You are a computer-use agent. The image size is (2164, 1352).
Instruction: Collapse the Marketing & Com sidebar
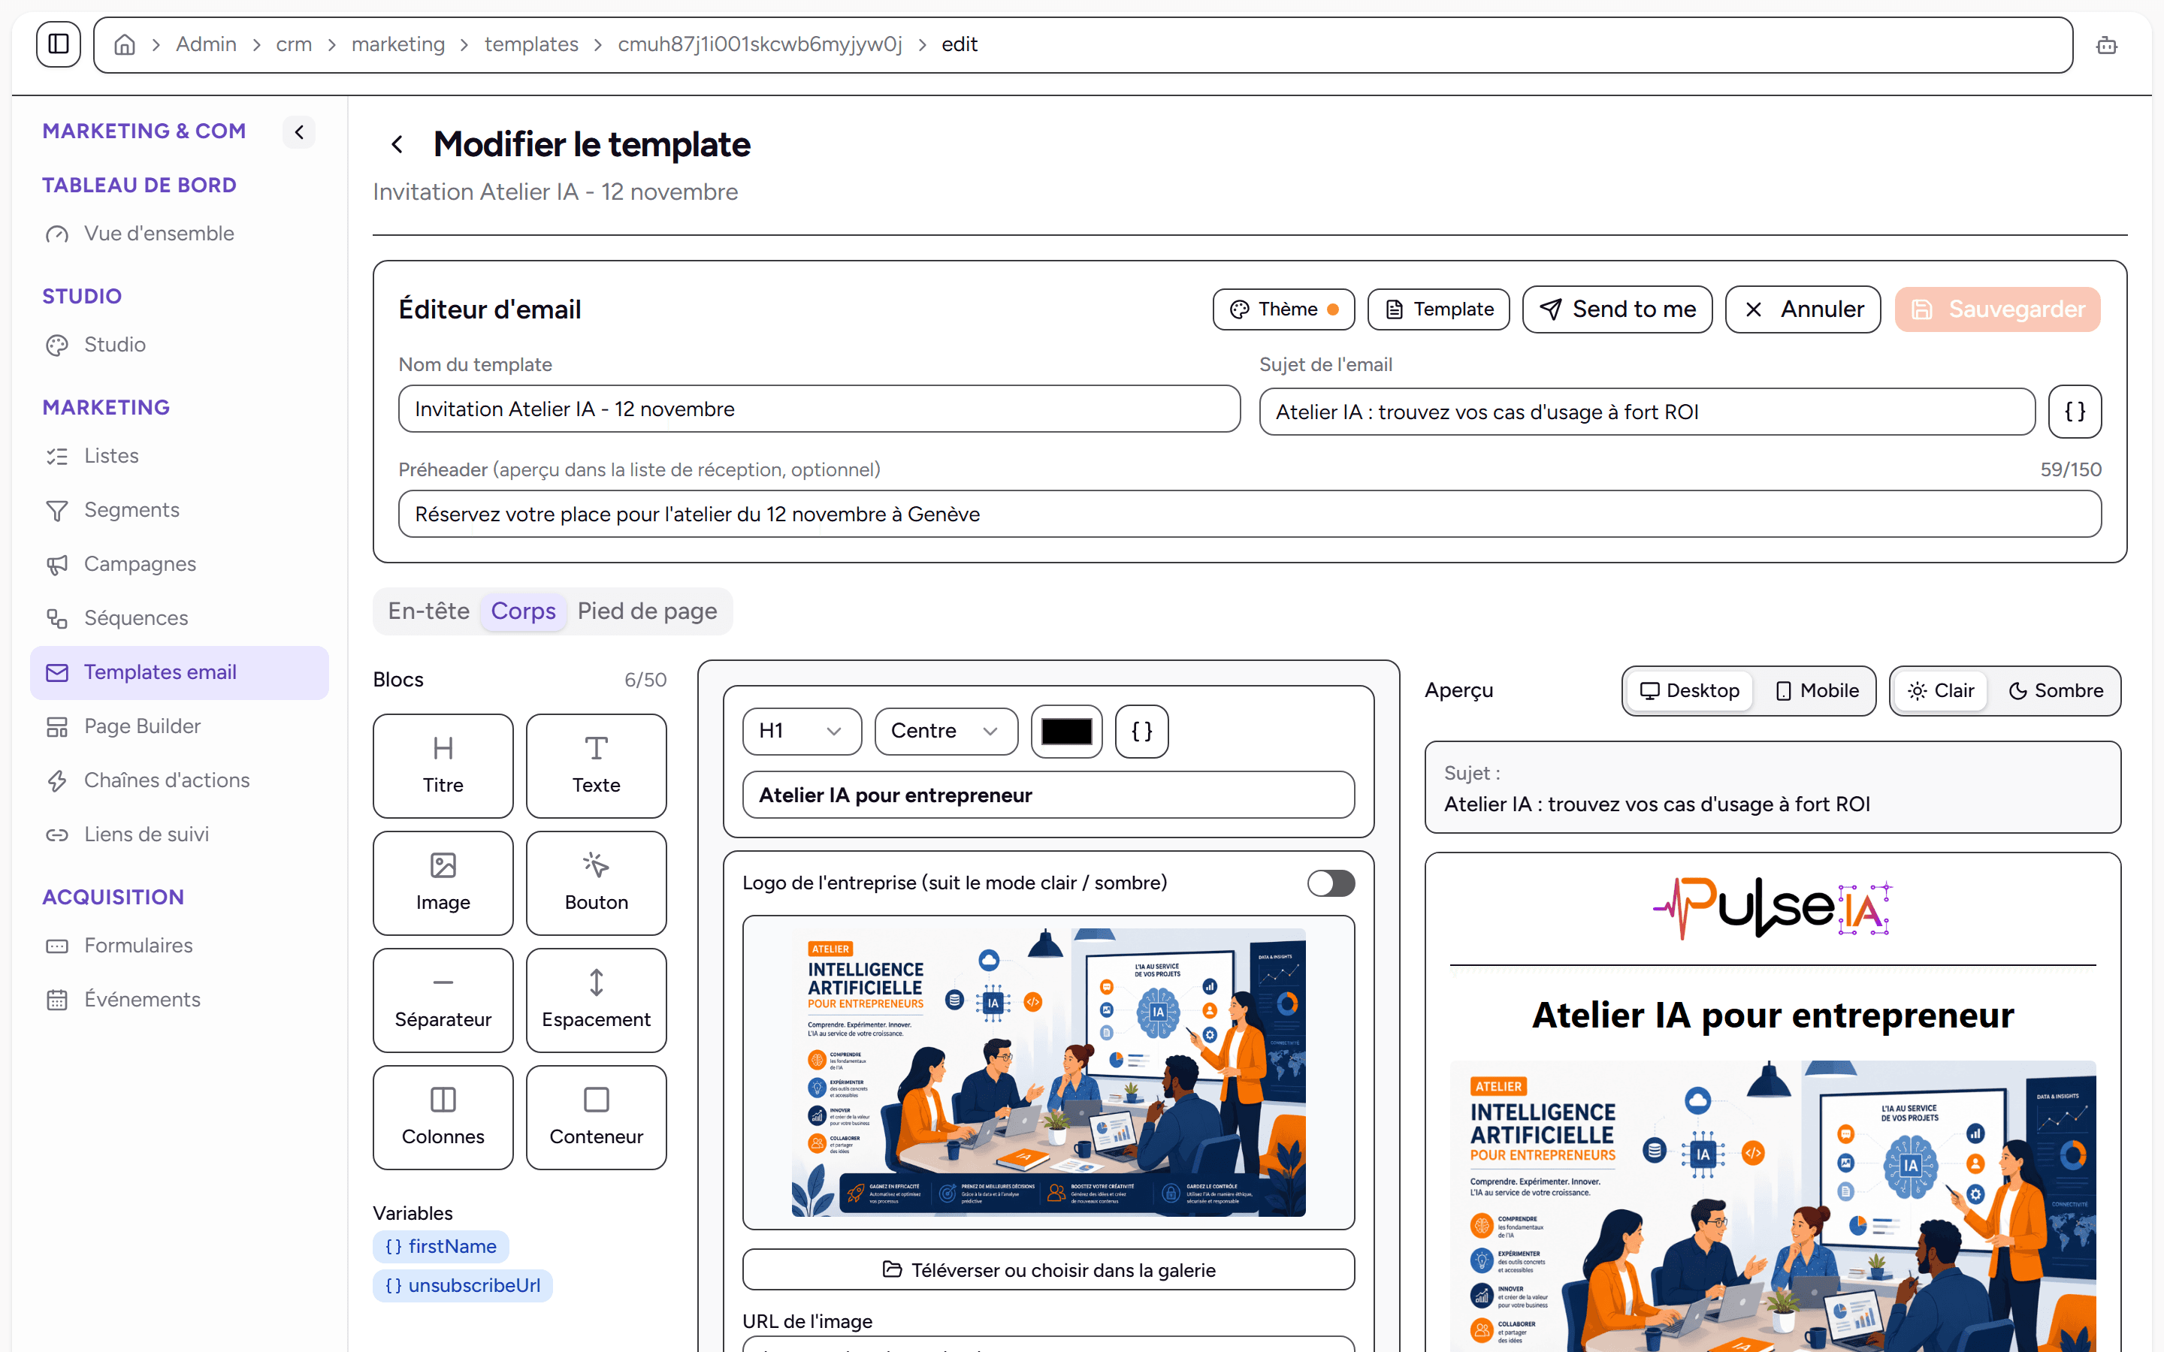point(300,131)
